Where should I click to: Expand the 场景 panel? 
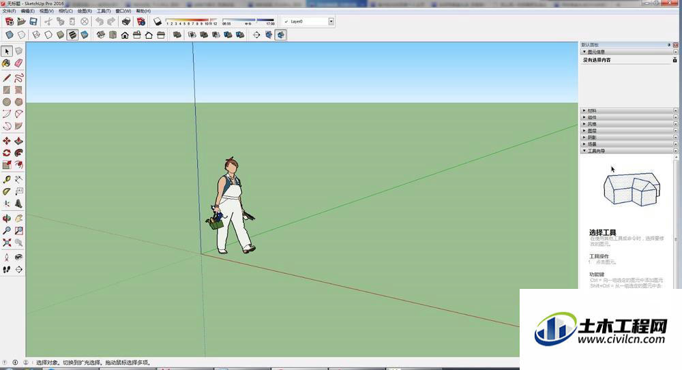629,144
